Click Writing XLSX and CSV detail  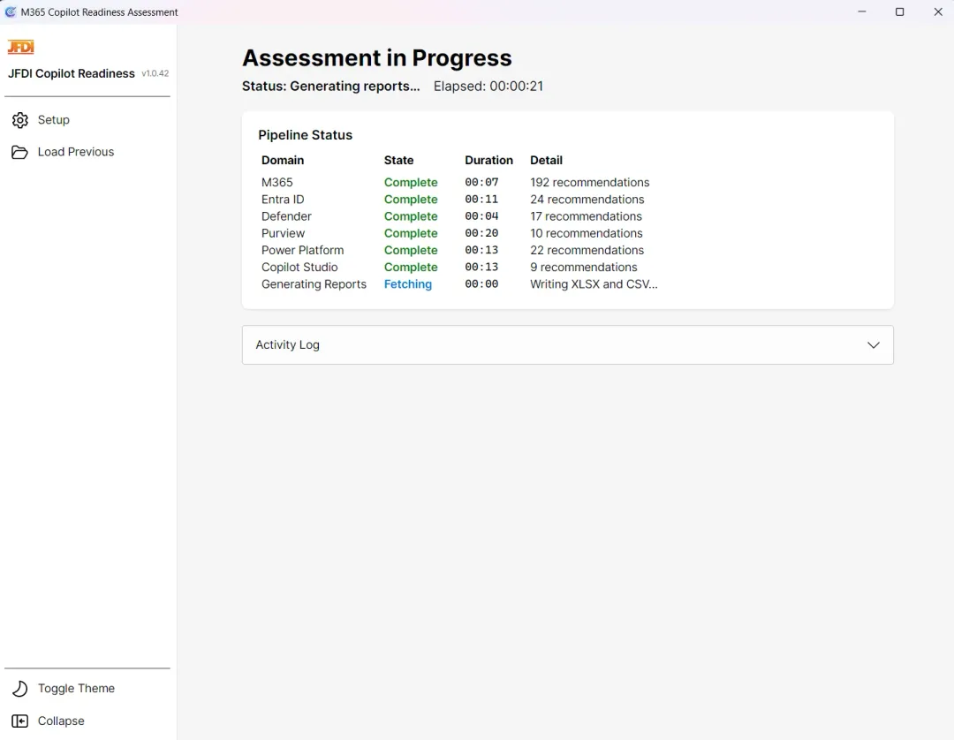(594, 284)
